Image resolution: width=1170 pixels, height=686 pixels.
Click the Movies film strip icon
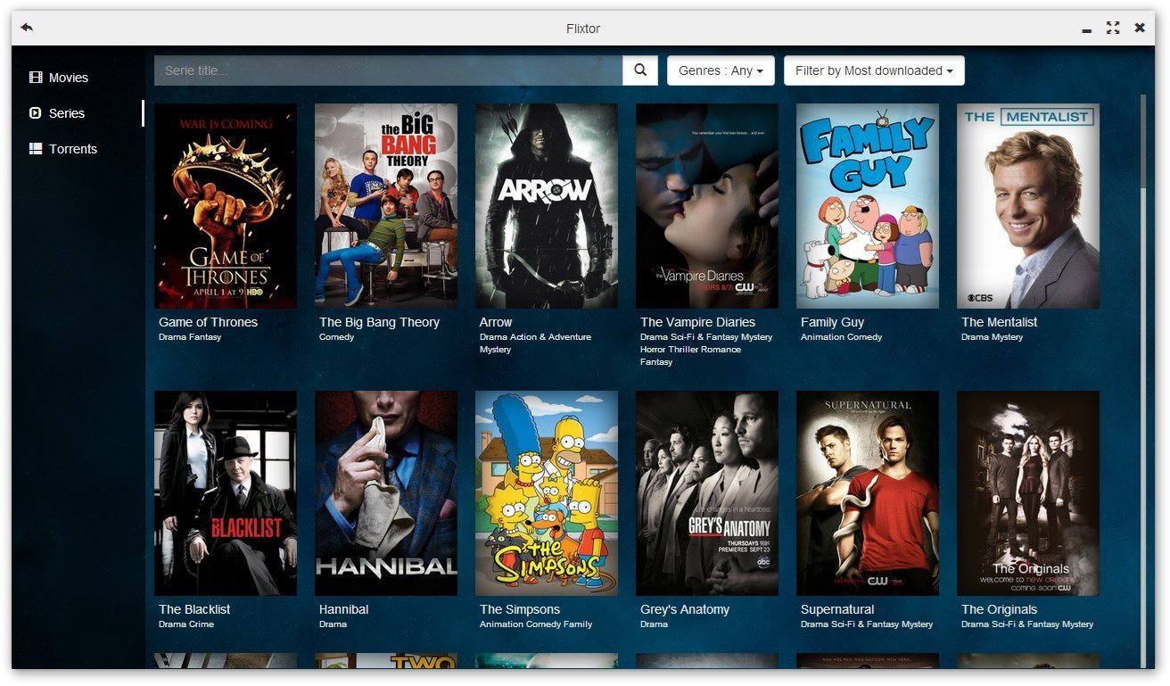(36, 78)
